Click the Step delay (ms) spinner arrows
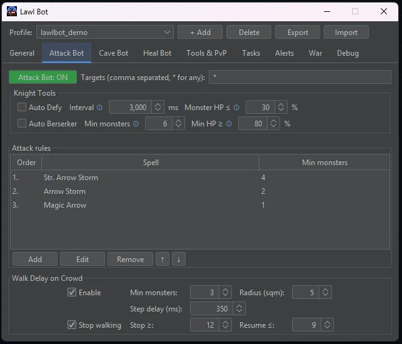This screenshot has height=344, width=402. (239, 308)
